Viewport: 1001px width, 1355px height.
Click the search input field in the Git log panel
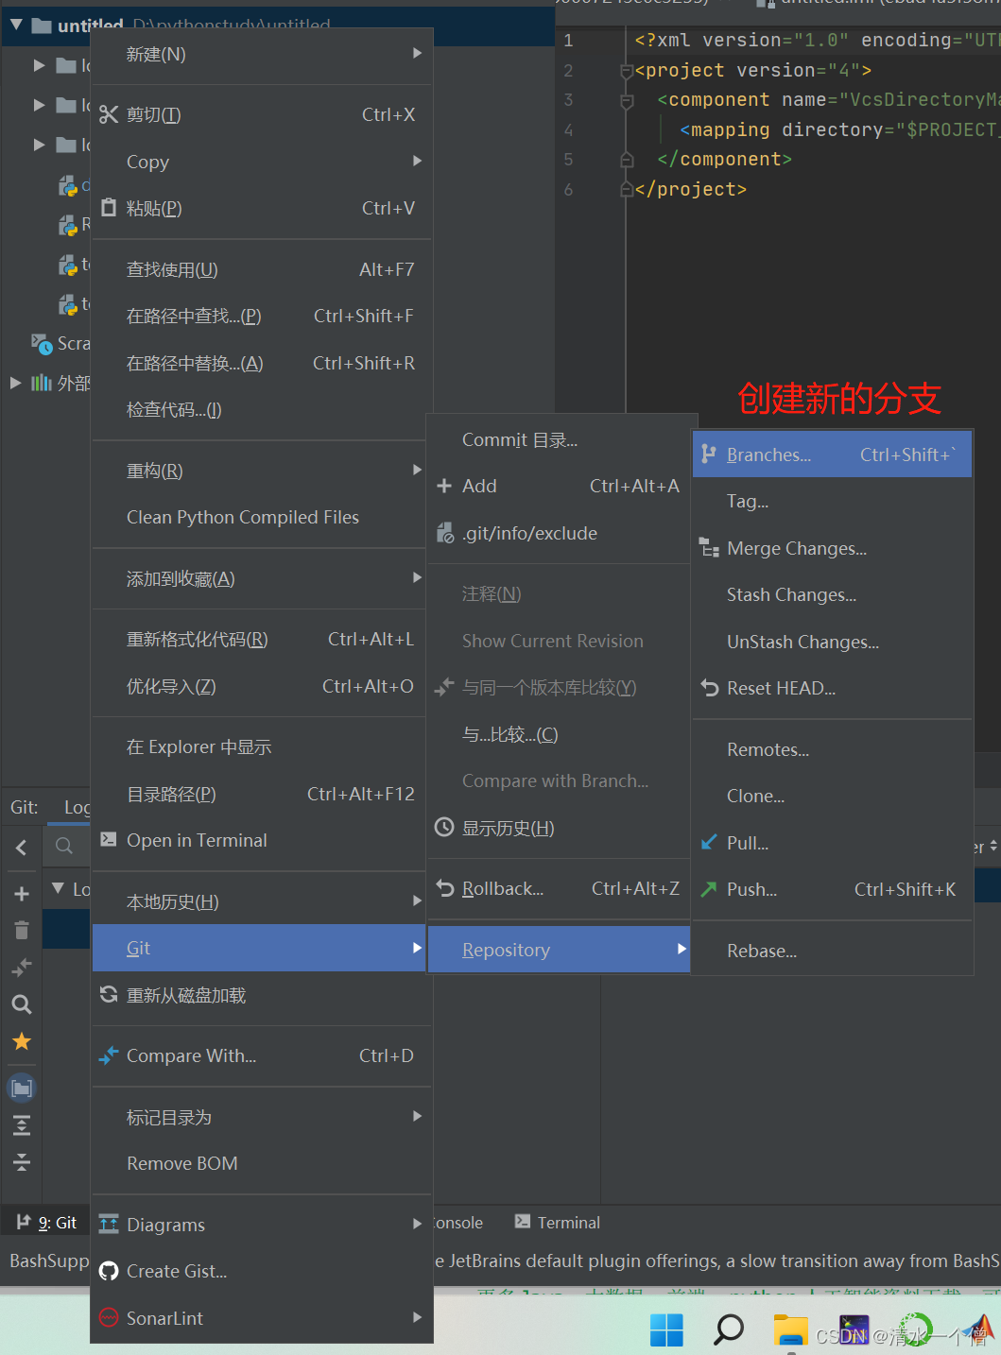click(66, 847)
